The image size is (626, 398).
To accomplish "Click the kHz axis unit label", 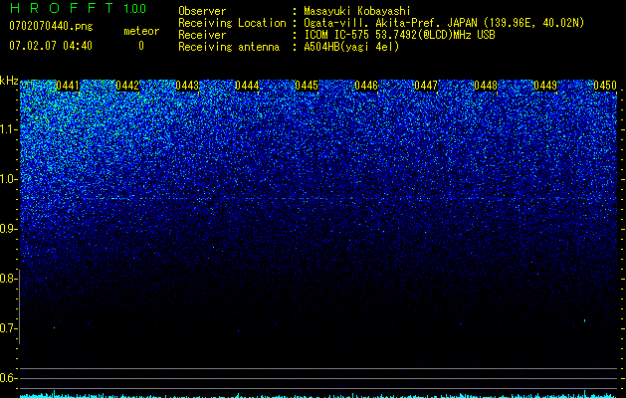I will click(x=9, y=81).
